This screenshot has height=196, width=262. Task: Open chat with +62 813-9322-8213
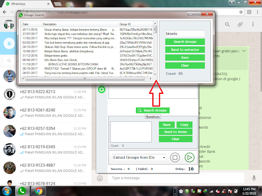click(x=46, y=94)
